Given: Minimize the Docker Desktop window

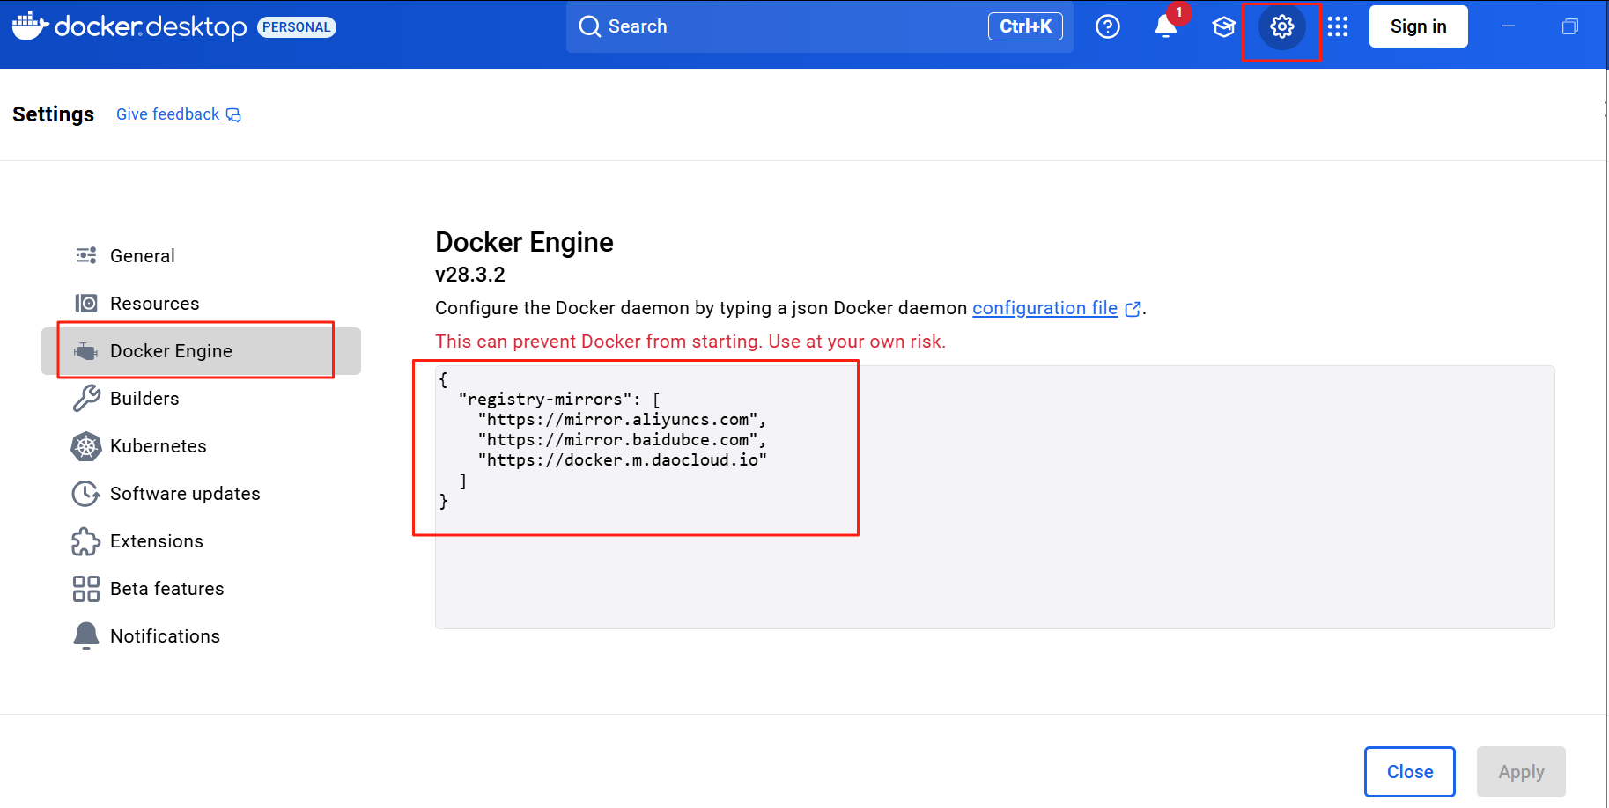Looking at the screenshot, I should [1508, 26].
